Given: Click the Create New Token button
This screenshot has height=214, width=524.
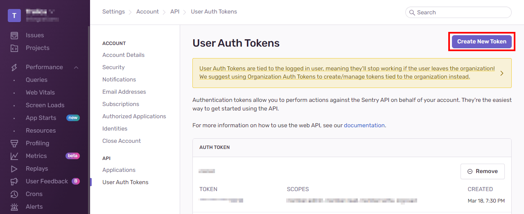Looking at the screenshot, I should click(482, 41).
